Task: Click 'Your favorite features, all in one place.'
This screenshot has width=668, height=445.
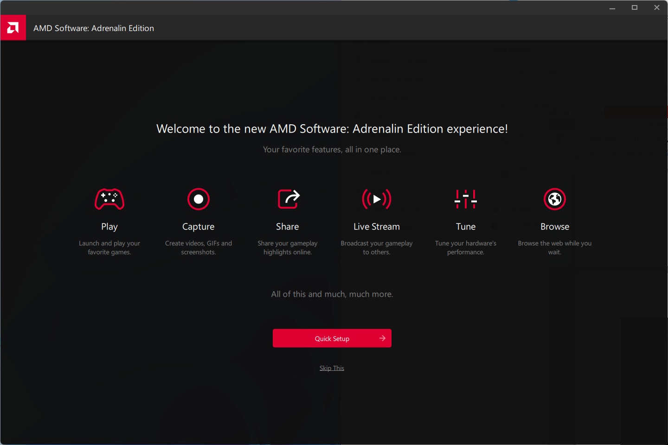Action: [332, 150]
